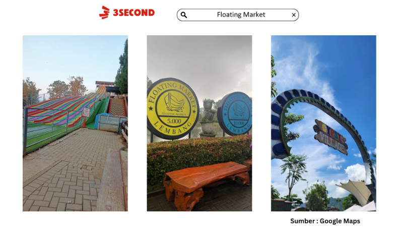This screenshot has height=227, width=403.
Task: Click the orange wooden bench
Action: click(207, 184)
